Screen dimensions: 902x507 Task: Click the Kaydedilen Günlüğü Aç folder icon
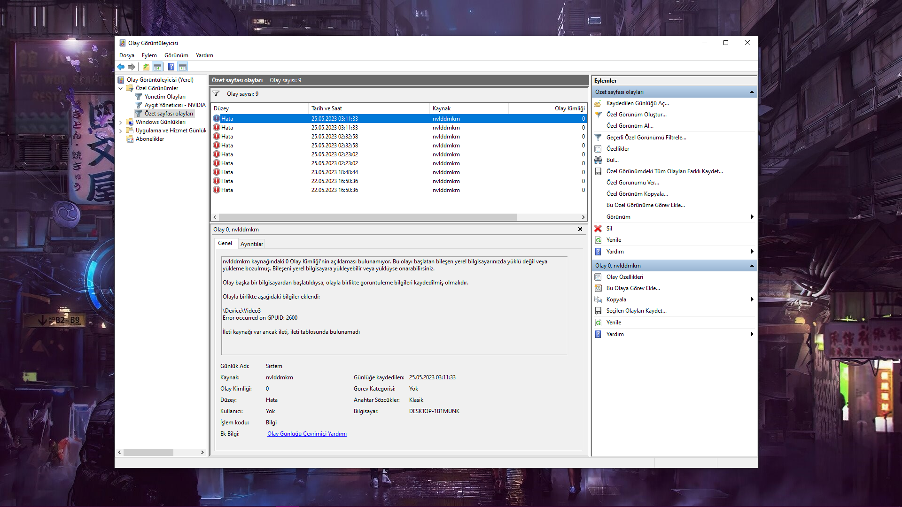tap(598, 103)
